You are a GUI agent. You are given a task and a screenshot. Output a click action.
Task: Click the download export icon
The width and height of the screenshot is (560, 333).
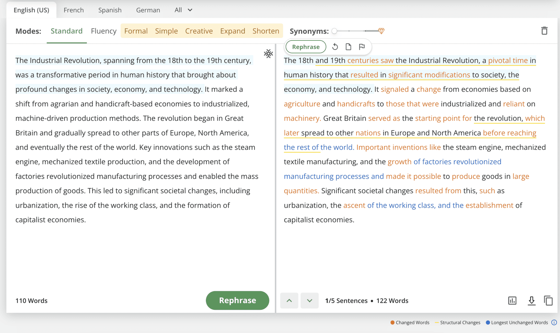[x=531, y=300]
